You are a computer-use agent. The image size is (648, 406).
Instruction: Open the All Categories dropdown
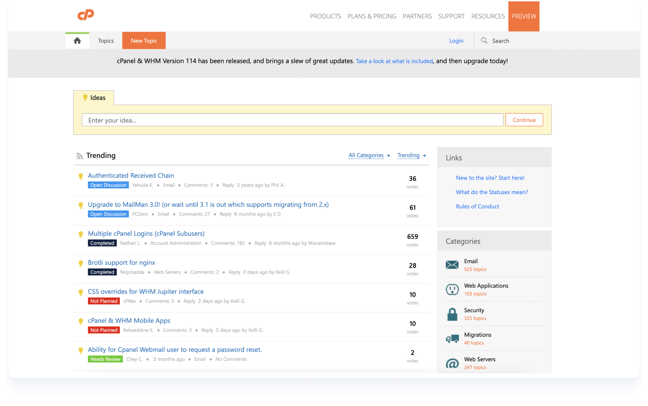click(x=369, y=155)
